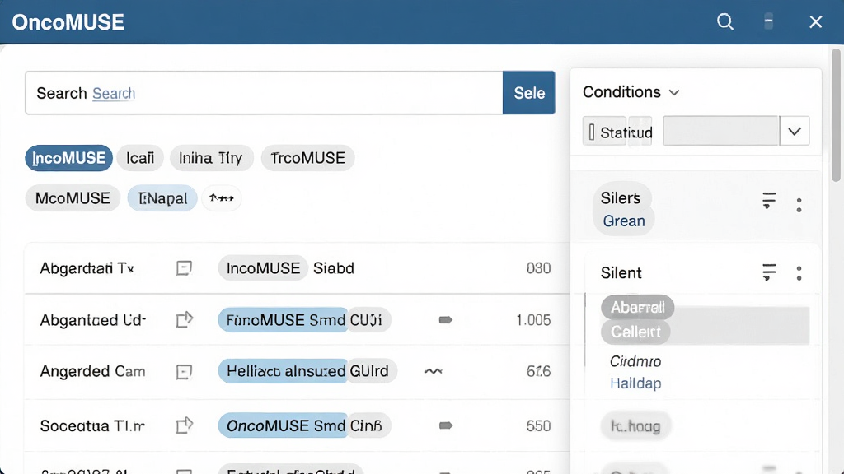The image size is (844, 474).
Task: Click the Siabd label in first row
Action: click(x=334, y=268)
